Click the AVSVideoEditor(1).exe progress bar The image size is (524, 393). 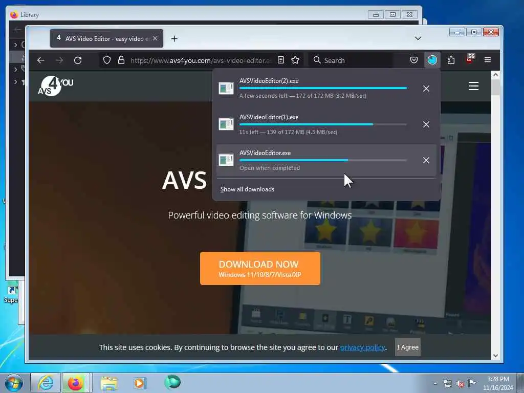(x=323, y=124)
